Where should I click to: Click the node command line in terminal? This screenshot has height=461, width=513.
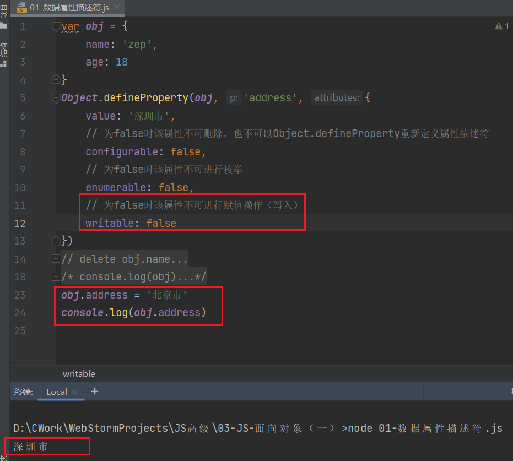pyautogui.click(x=258, y=428)
